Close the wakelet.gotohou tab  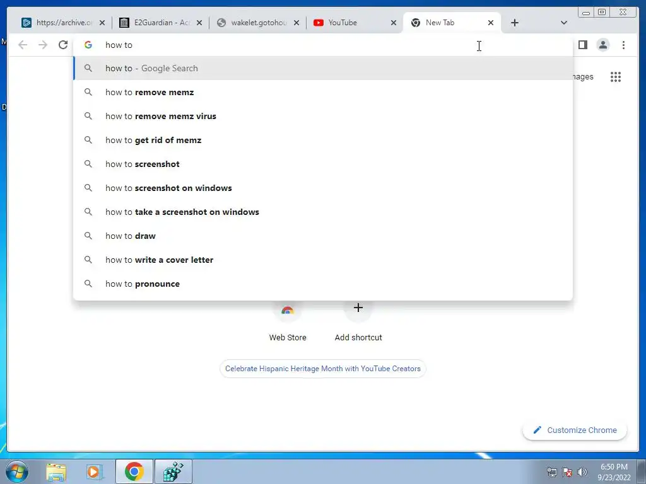[297, 23]
